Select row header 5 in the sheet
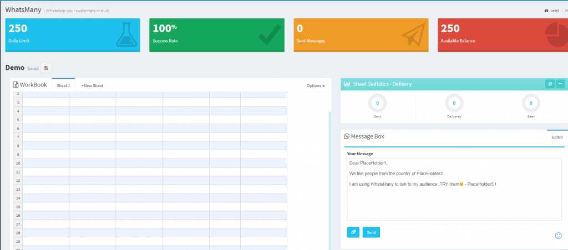This screenshot has height=250, width=568. (18, 119)
